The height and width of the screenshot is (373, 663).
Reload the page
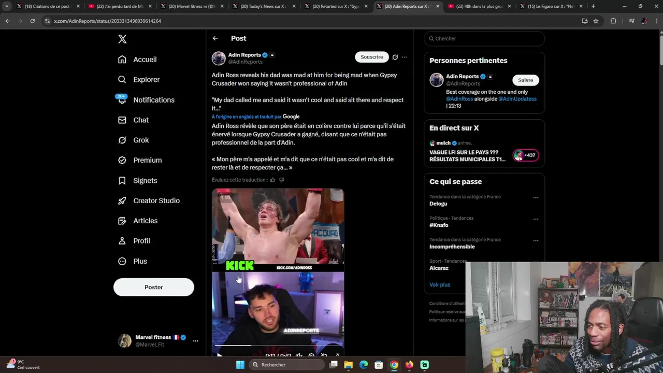32,21
